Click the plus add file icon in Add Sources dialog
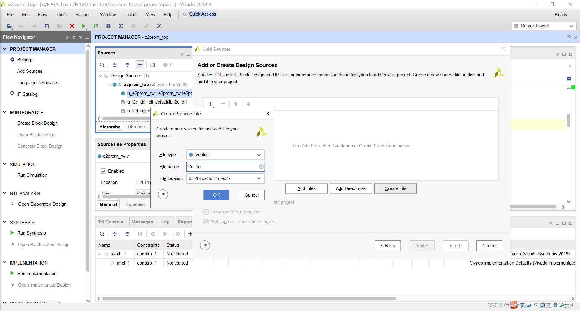580x311 pixels. point(211,104)
